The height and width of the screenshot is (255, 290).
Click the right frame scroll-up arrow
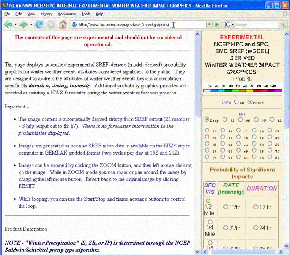[x=286, y=34]
